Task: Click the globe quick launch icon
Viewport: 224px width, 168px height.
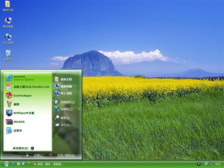Action: tap(19, 164)
